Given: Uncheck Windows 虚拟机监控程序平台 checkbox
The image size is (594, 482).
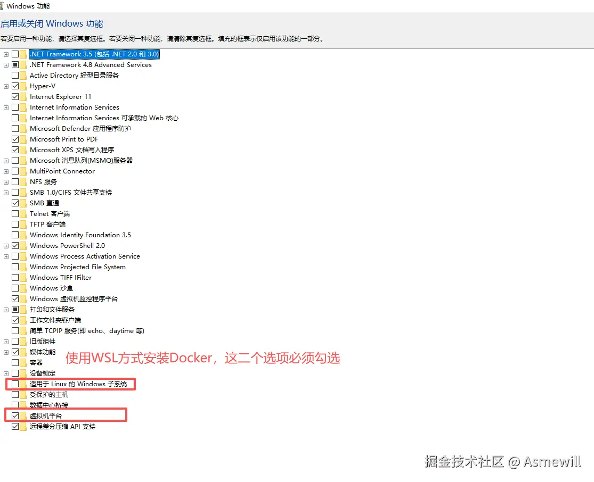Looking at the screenshot, I should click(x=15, y=299).
